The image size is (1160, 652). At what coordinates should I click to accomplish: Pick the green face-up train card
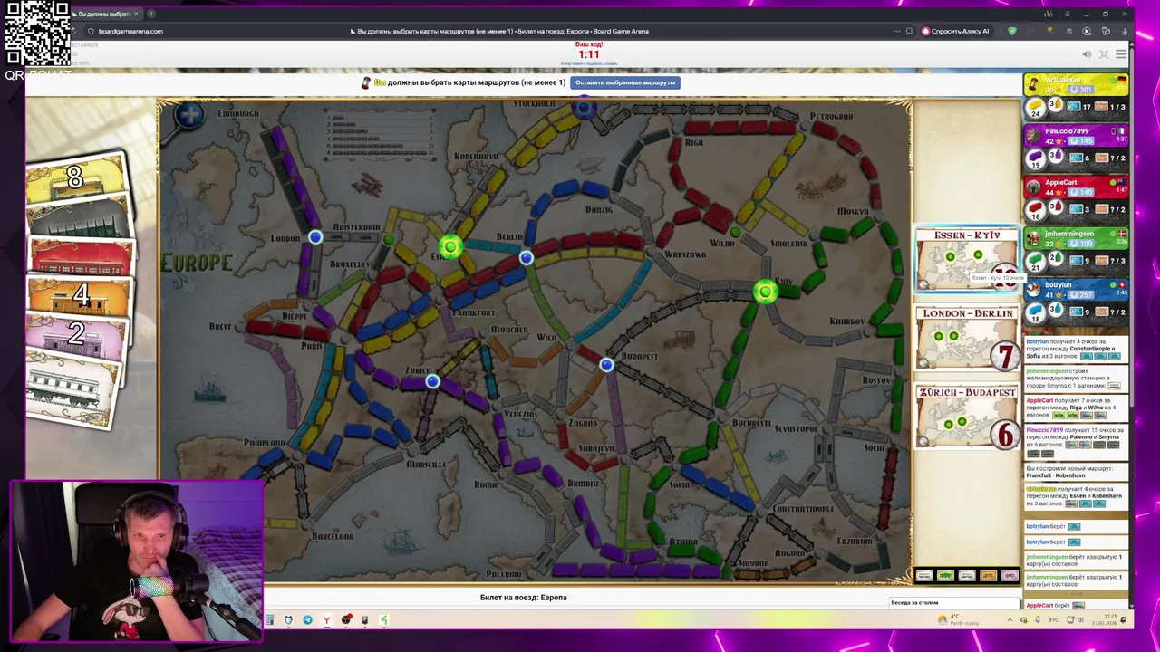coord(945,576)
